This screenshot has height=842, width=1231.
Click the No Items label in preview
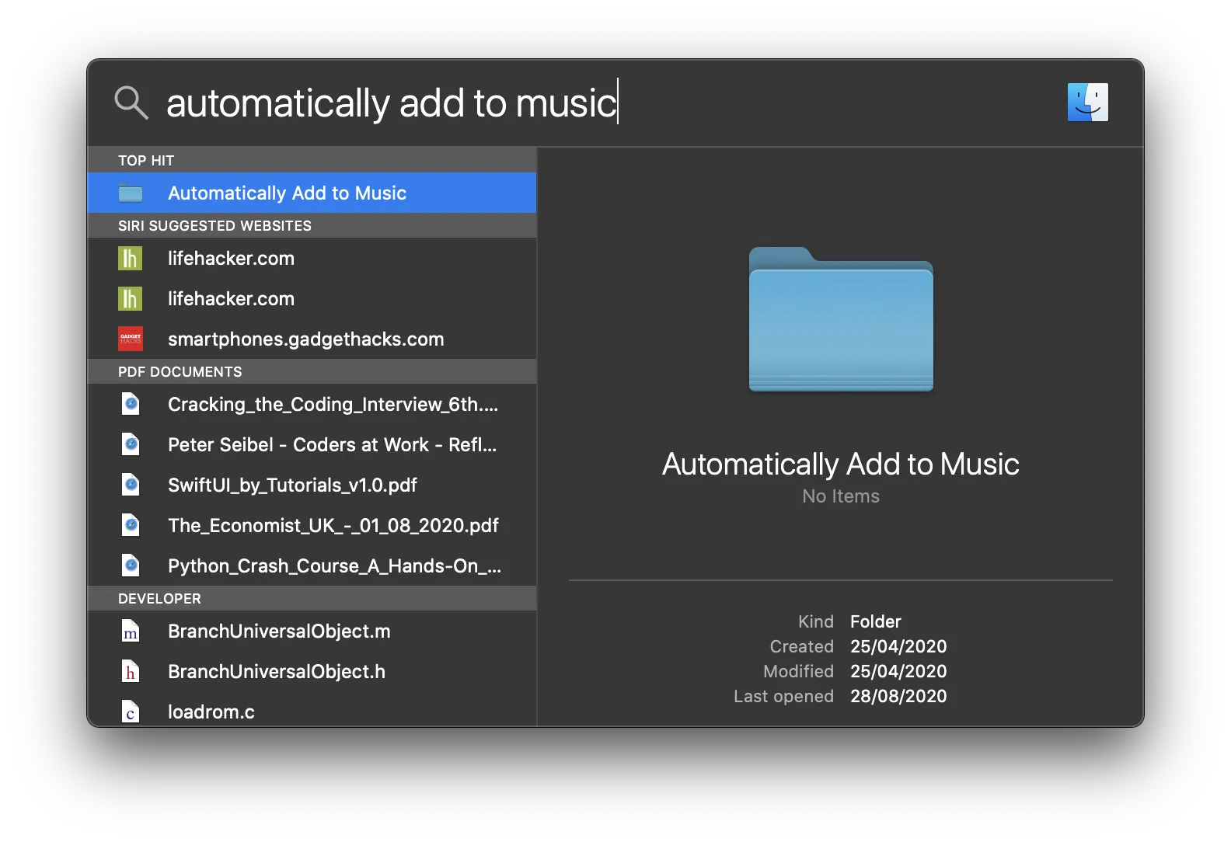(x=841, y=496)
